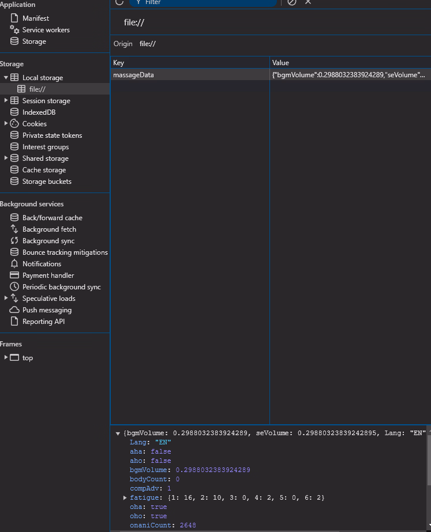Open the Manifest section
The image size is (431, 532).
click(x=35, y=18)
